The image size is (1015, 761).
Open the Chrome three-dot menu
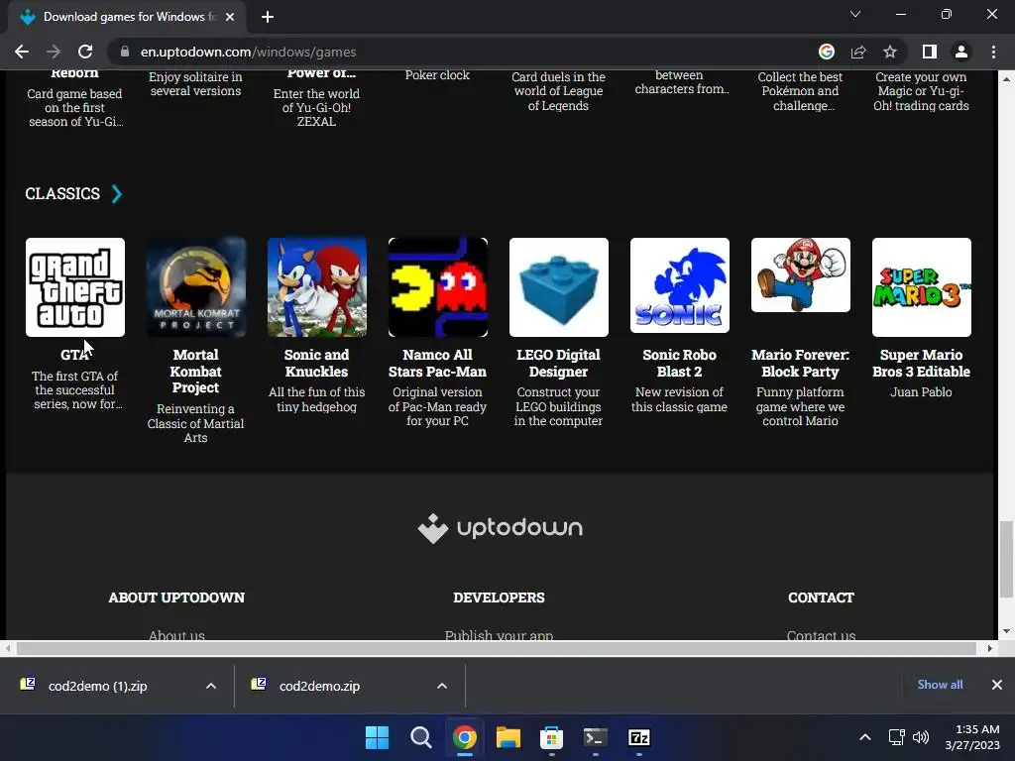[x=993, y=52]
